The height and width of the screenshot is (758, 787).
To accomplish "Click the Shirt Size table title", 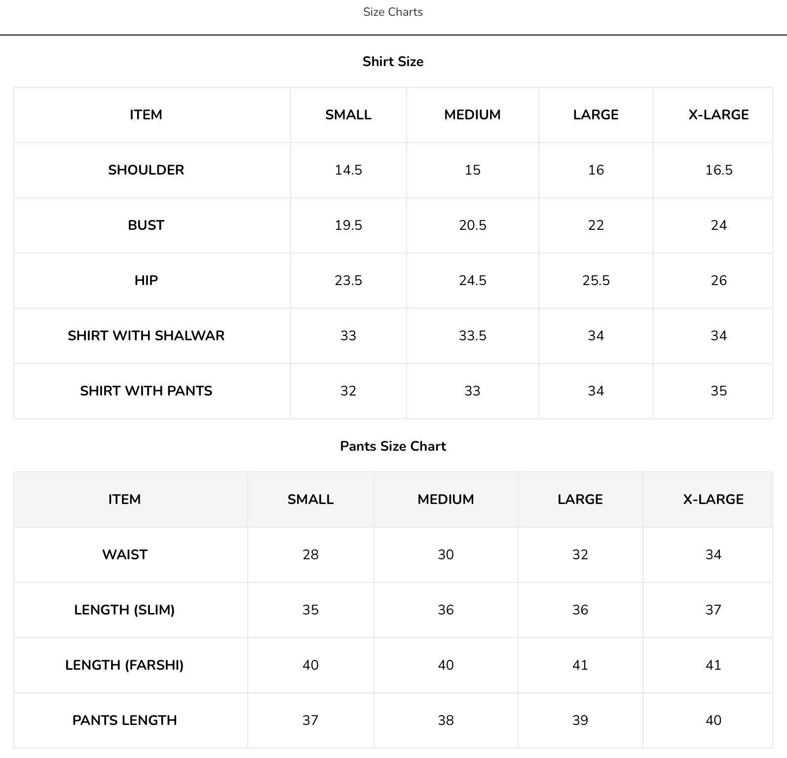I will (x=393, y=62).
